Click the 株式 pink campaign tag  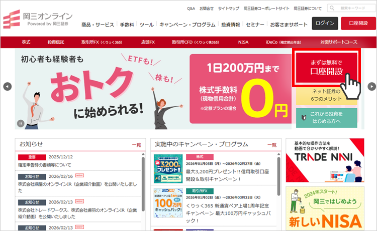tap(200, 157)
